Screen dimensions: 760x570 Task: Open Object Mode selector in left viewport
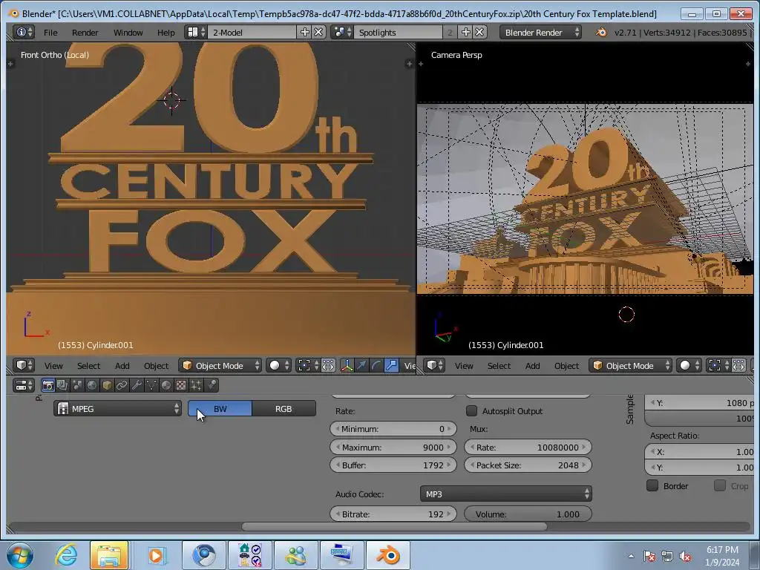coord(220,365)
